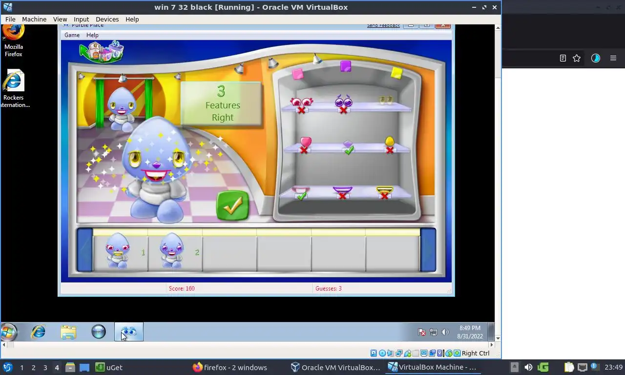This screenshot has height=375, width=625.
Task: Open VirtualBox View menu
Action: tap(60, 19)
